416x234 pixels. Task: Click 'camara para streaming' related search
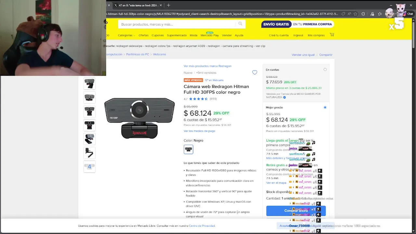(x=238, y=46)
